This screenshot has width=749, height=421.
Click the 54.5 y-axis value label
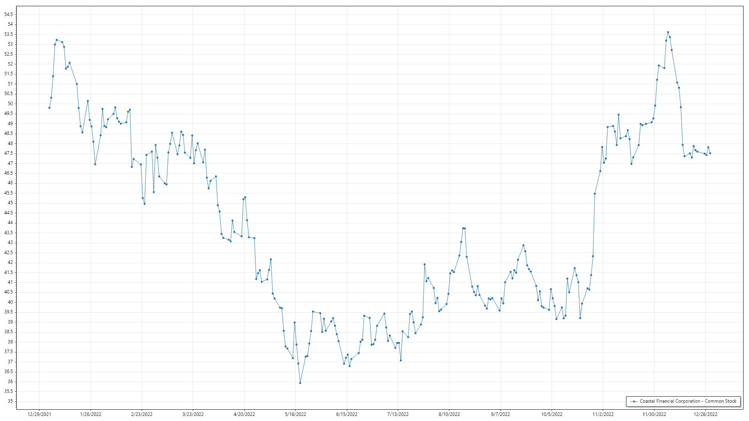click(8, 14)
